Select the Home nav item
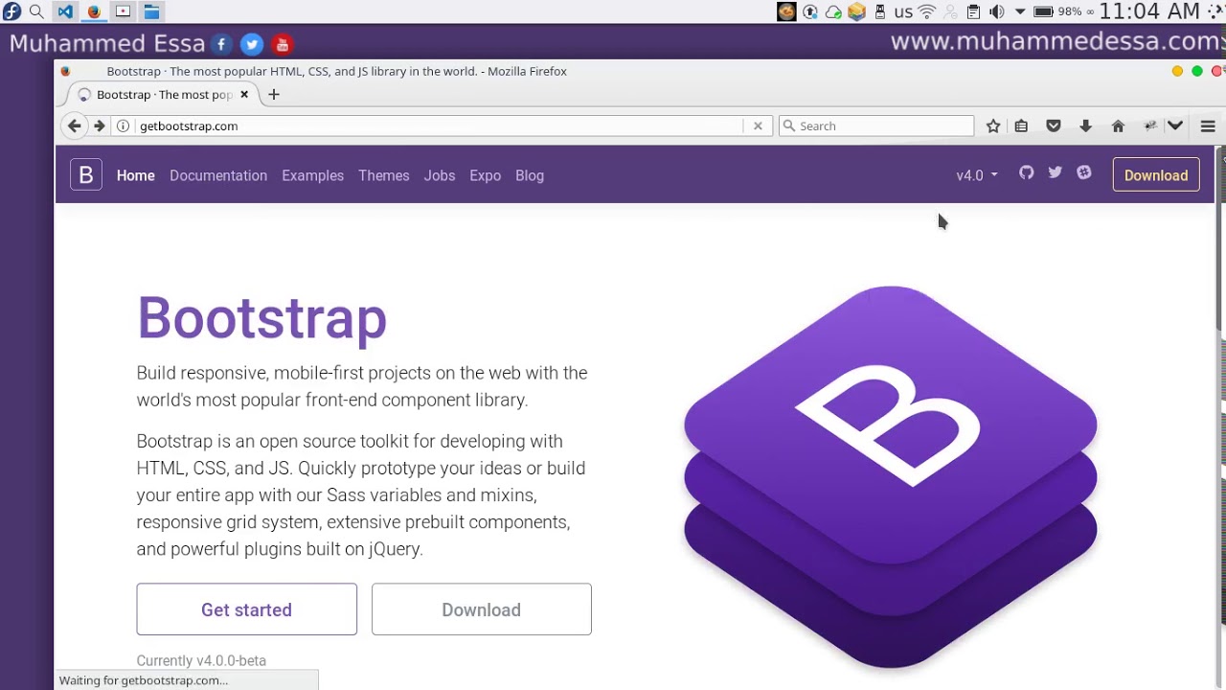Image resolution: width=1226 pixels, height=690 pixels. pyautogui.click(x=136, y=175)
